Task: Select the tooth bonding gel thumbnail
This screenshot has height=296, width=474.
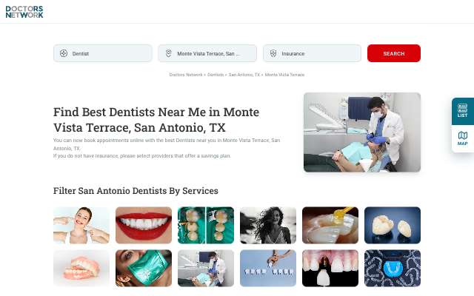Action: 330,225
